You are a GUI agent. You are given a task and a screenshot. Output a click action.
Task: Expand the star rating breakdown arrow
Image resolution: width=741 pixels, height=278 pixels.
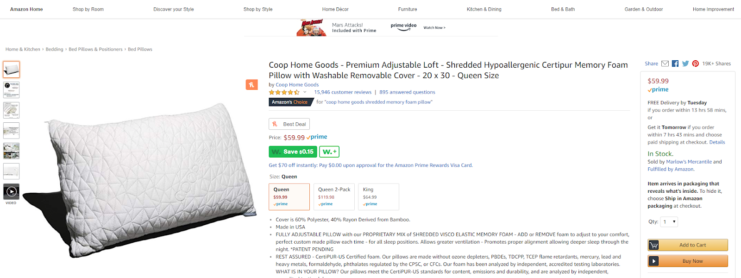tap(305, 92)
